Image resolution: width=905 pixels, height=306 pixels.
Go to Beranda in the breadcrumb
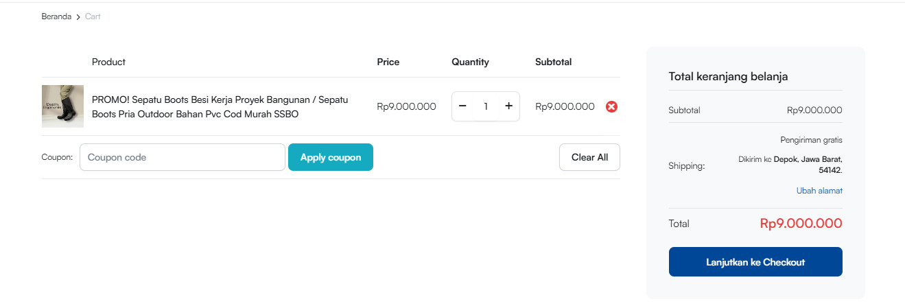[56, 16]
